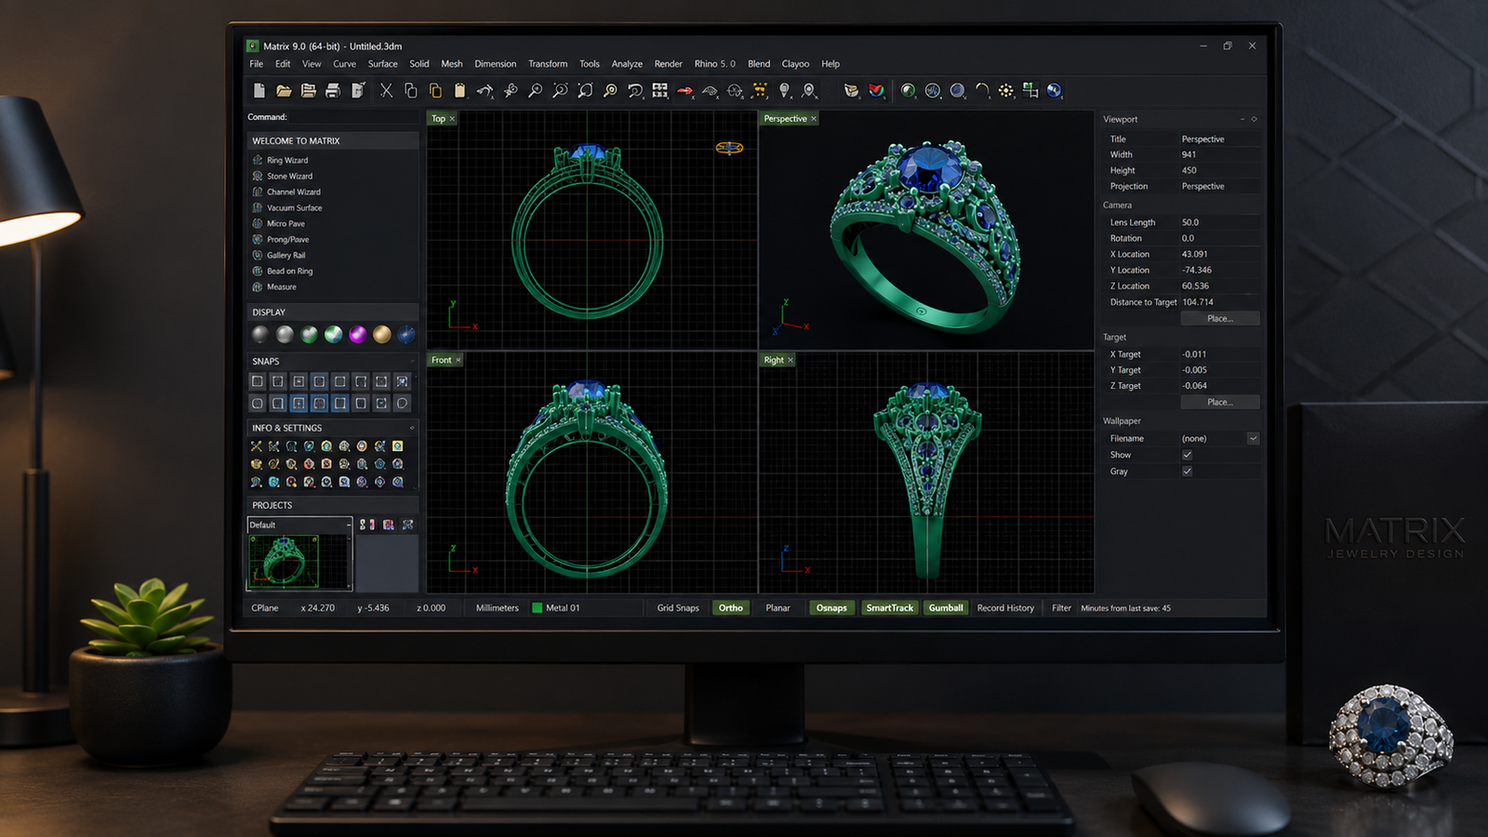Close the Top viewport tab

[x=452, y=119]
